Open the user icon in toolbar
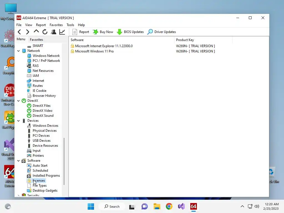284x213 pixels. [54, 32]
